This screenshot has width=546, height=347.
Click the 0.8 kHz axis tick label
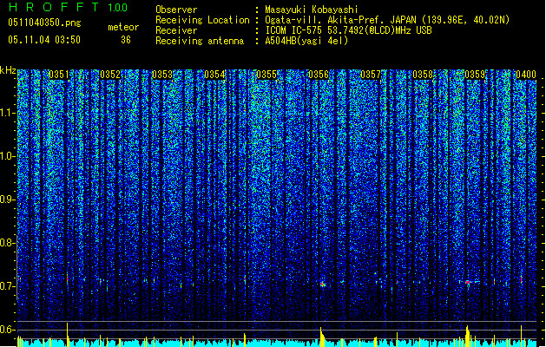click(8, 243)
